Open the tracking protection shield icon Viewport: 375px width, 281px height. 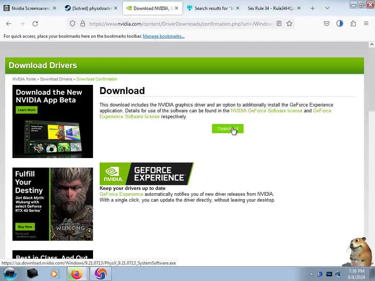[73, 23]
